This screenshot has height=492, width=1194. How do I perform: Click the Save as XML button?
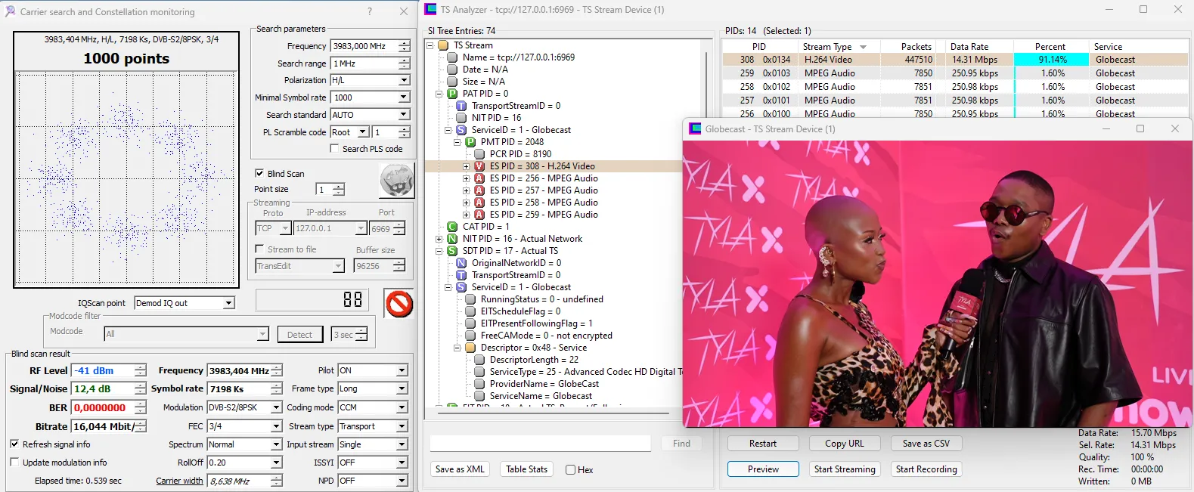point(460,469)
